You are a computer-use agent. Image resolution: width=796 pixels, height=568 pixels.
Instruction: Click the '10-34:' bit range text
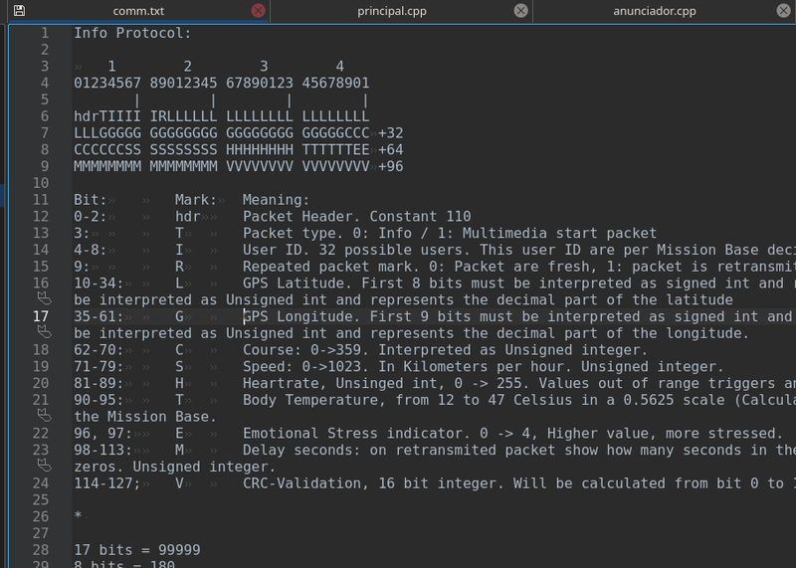coord(99,284)
